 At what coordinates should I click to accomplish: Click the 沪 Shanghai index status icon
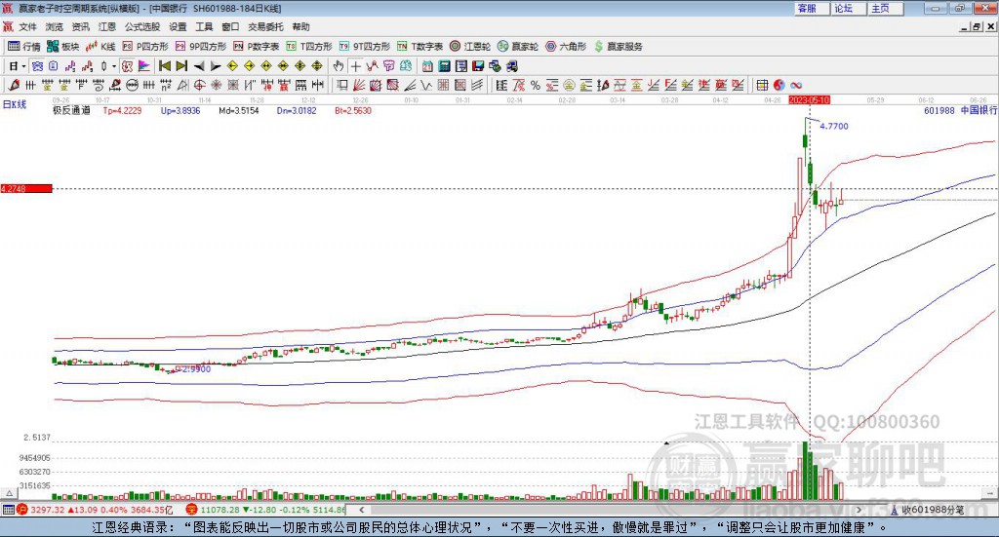click(22, 510)
